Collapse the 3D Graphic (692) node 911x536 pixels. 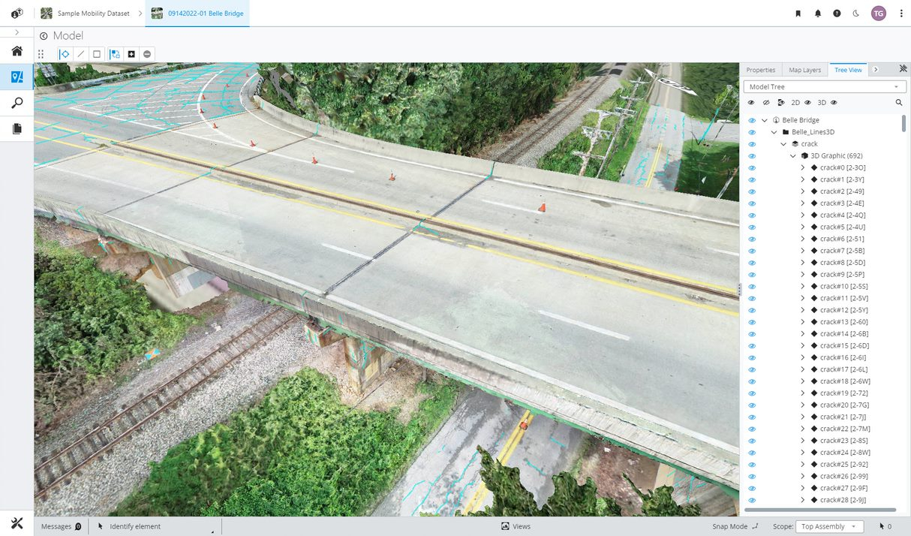pyautogui.click(x=793, y=156)
